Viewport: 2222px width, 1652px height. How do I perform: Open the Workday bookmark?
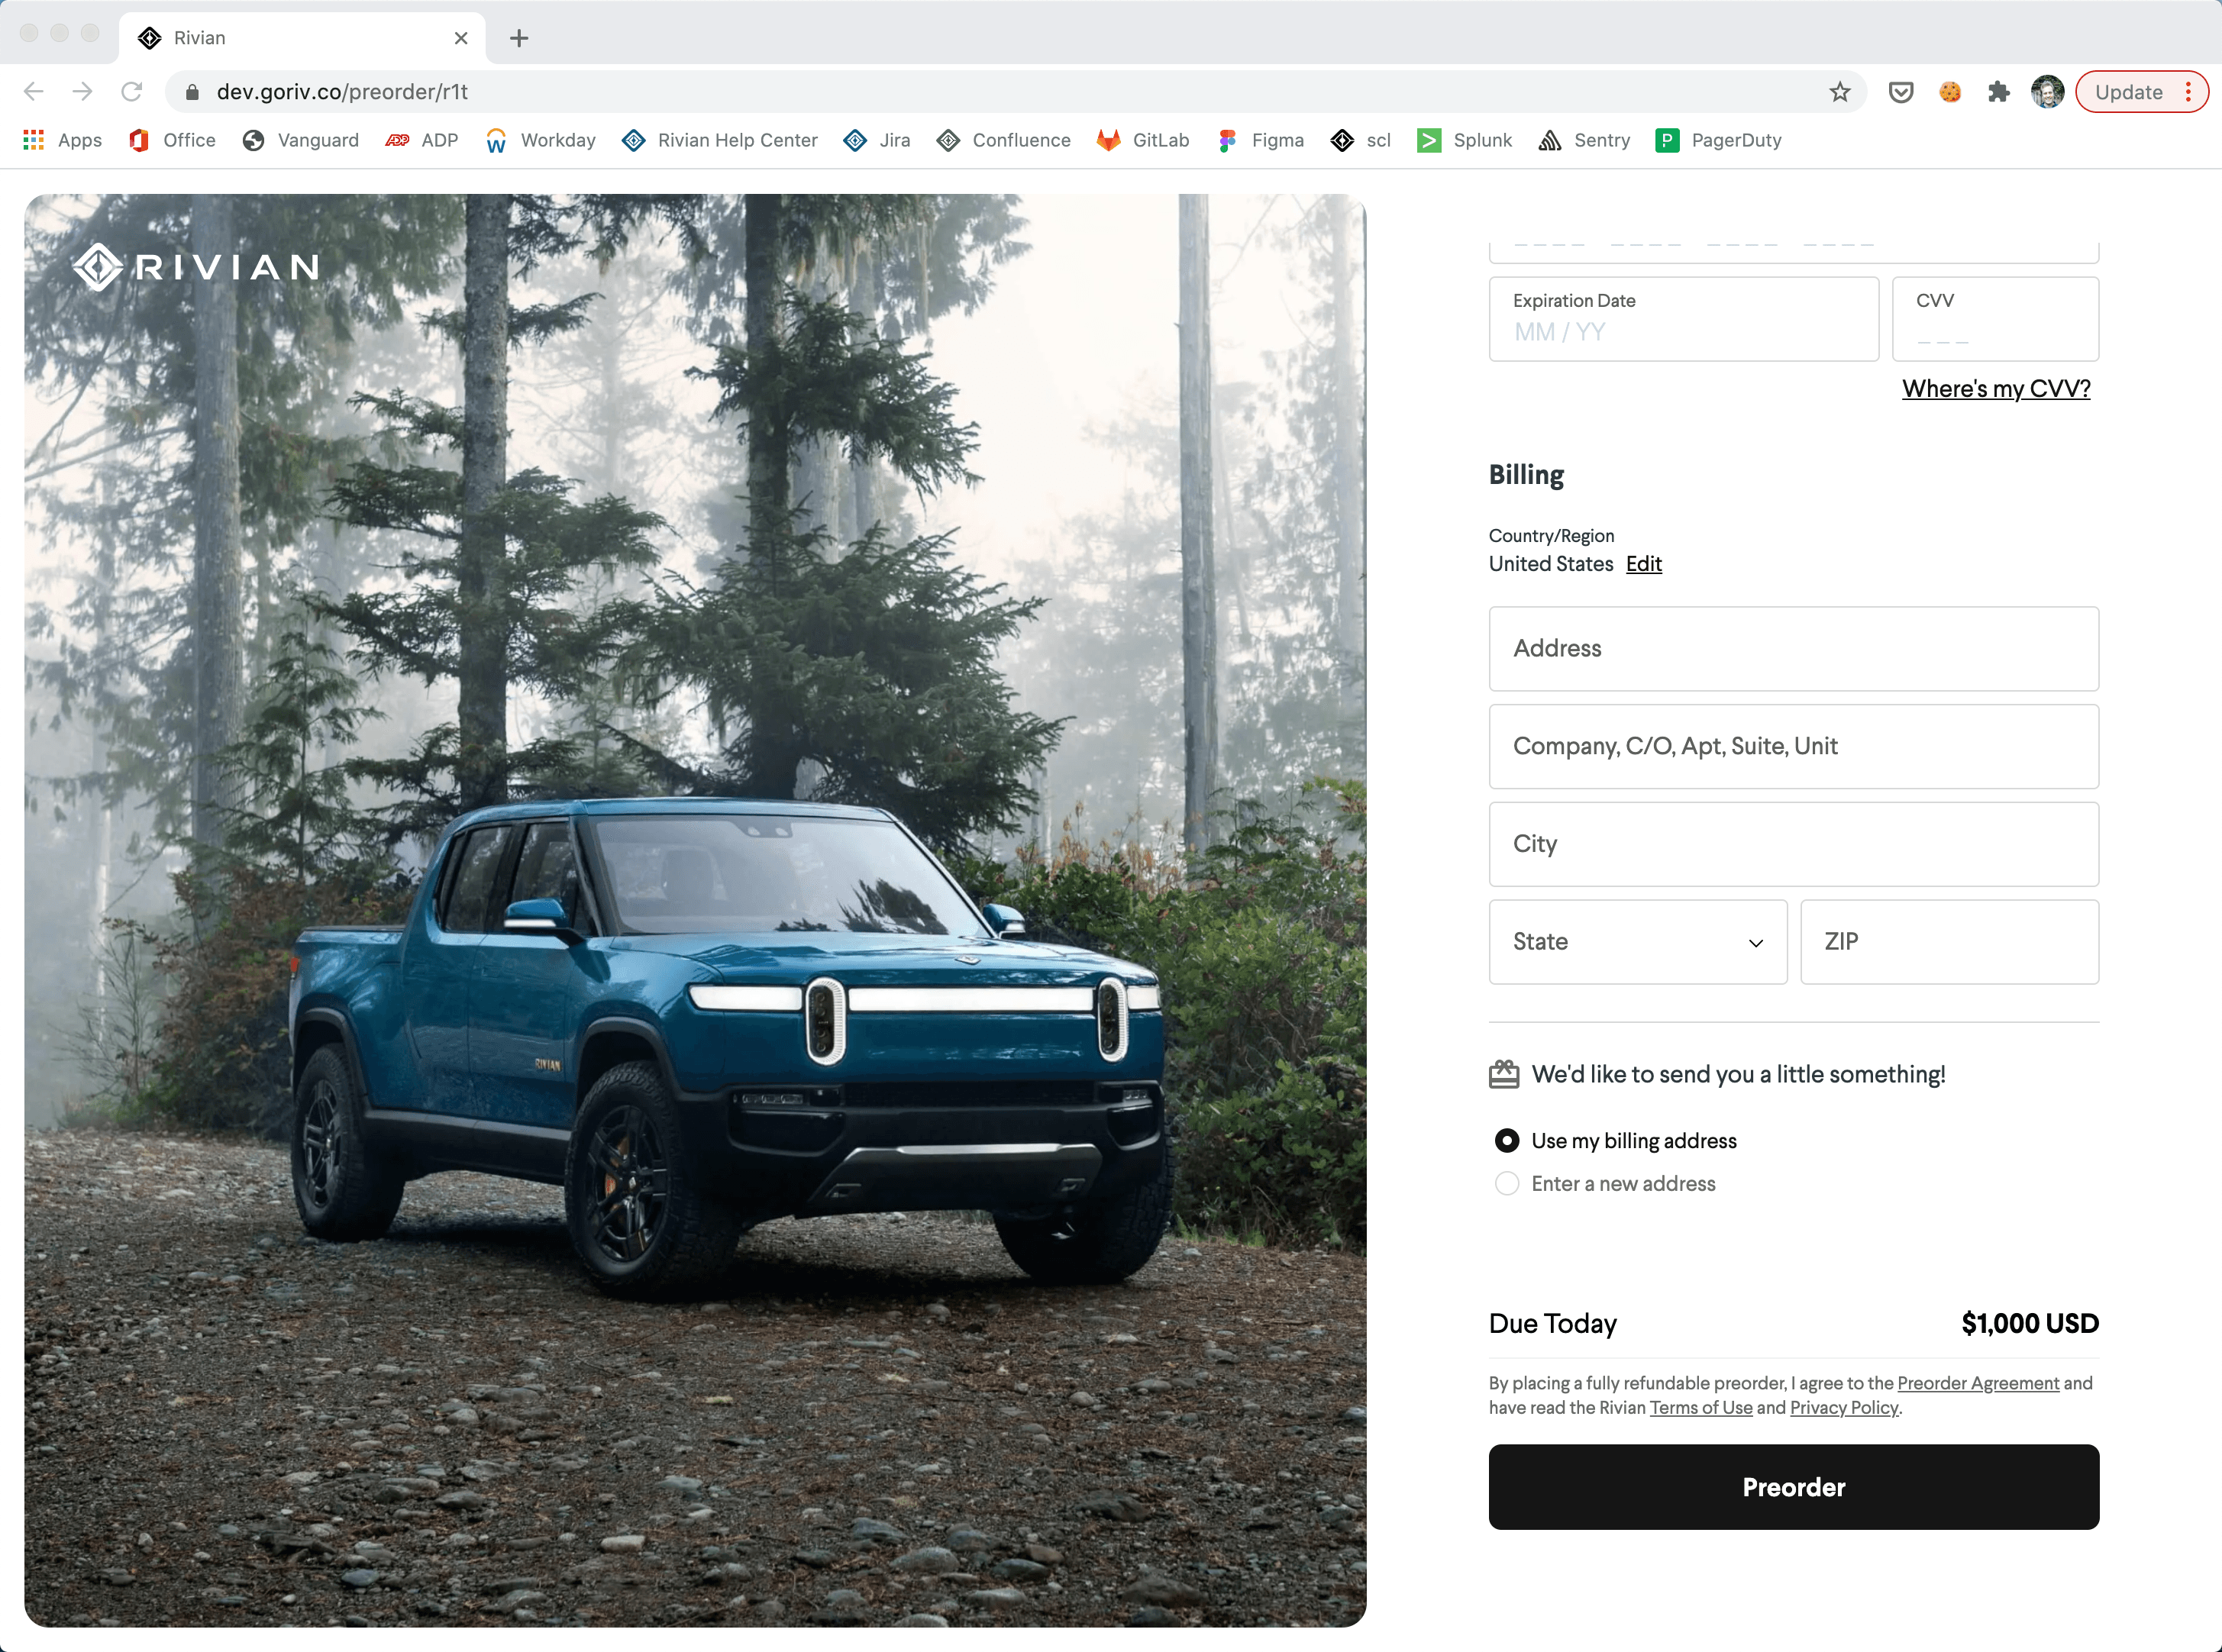(x=558, y=140)
